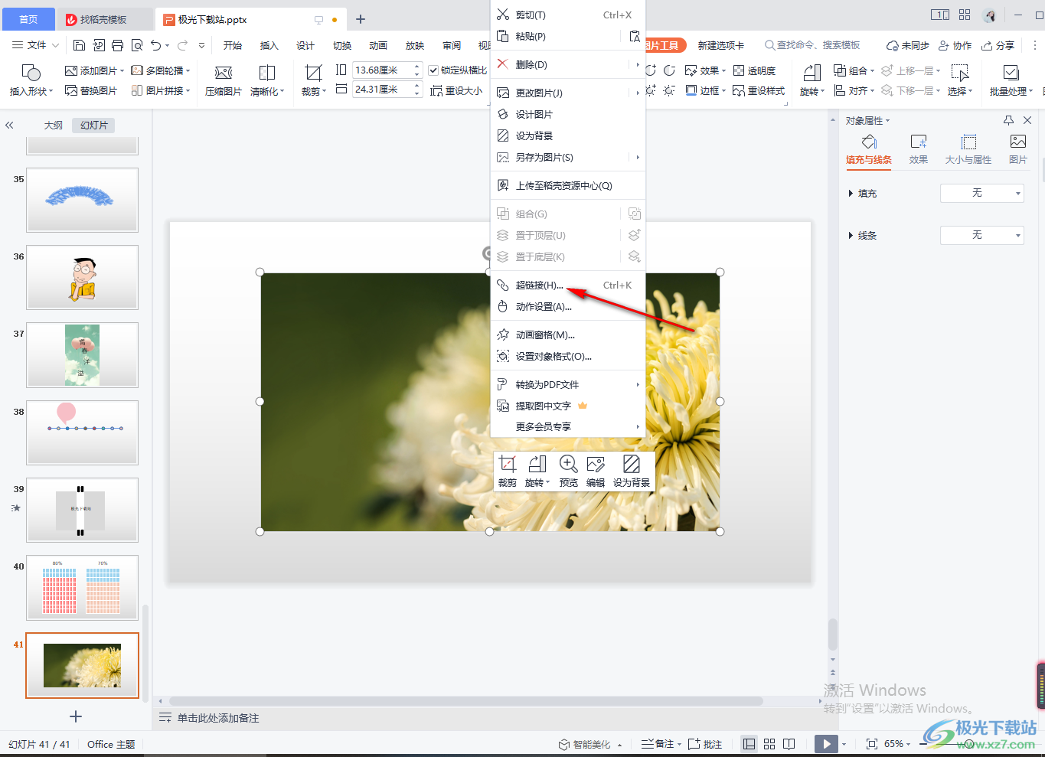The image size is (1045, 757).
Task: Click the 协作 collaborate button
Action: pyautogui.click(x=955, y=45)
